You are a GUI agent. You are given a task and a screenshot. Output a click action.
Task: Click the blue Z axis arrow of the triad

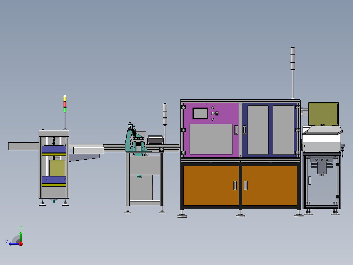click(x=14, y=244)
